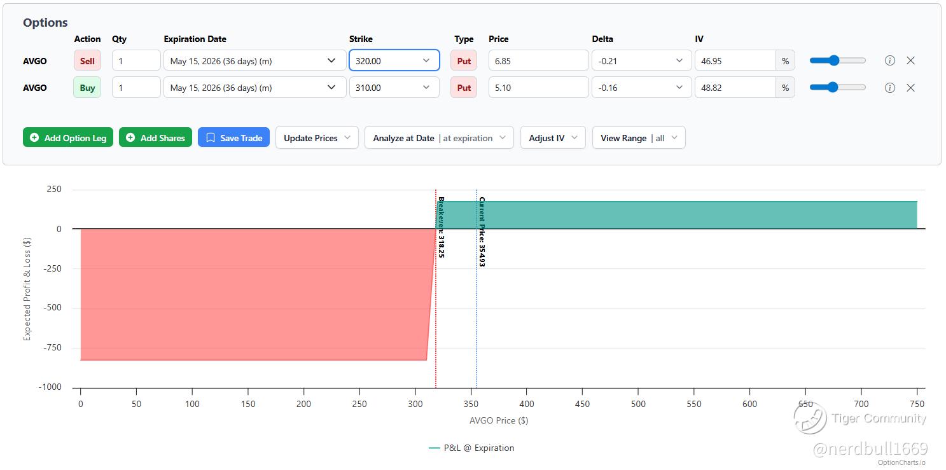Open the Adjust IV menu
This screenshot has height=470, width=946.
click(553, 138)
